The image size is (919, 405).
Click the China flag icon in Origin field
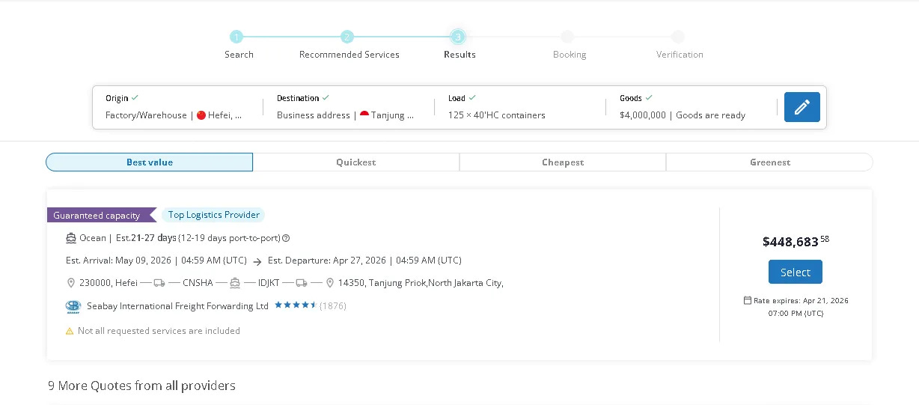coord(201,115)
